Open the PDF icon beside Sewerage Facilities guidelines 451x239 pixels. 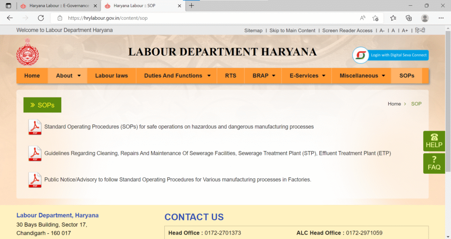pyautogui.click(x=35, y=153)
